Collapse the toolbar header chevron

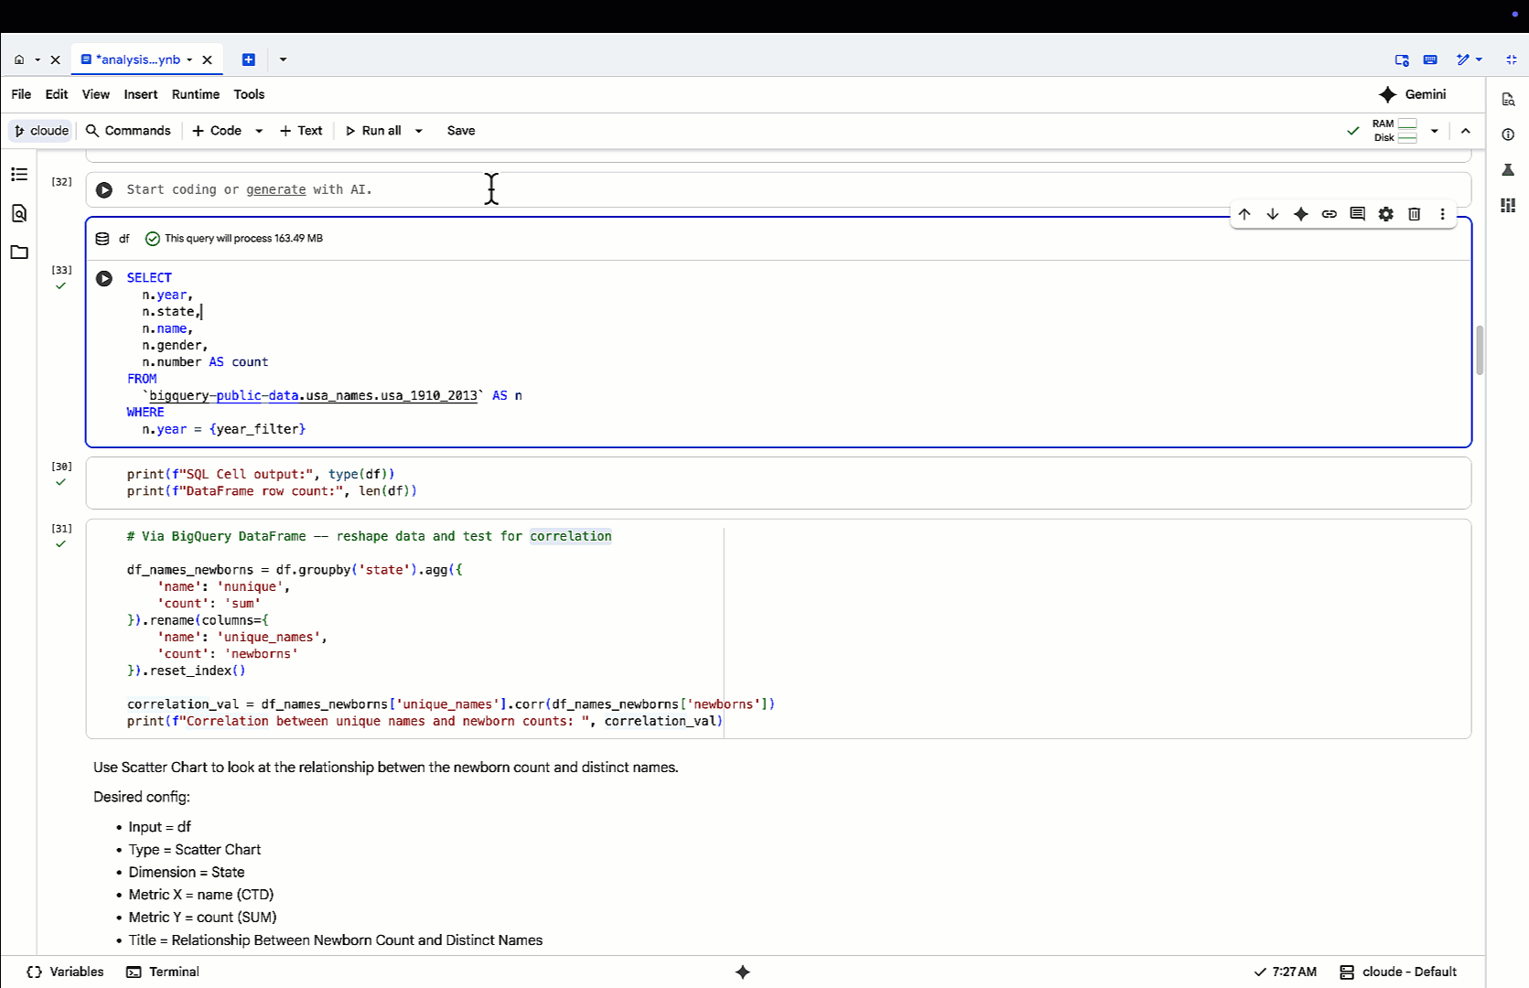coord(1466,131)
